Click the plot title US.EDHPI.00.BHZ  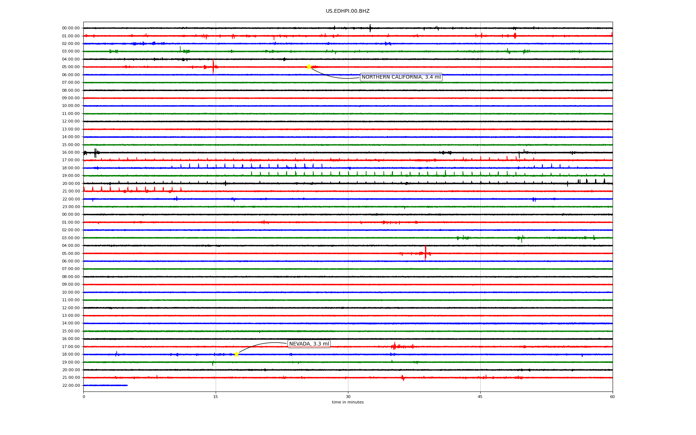pyautogui.click(x=347, y=11)
